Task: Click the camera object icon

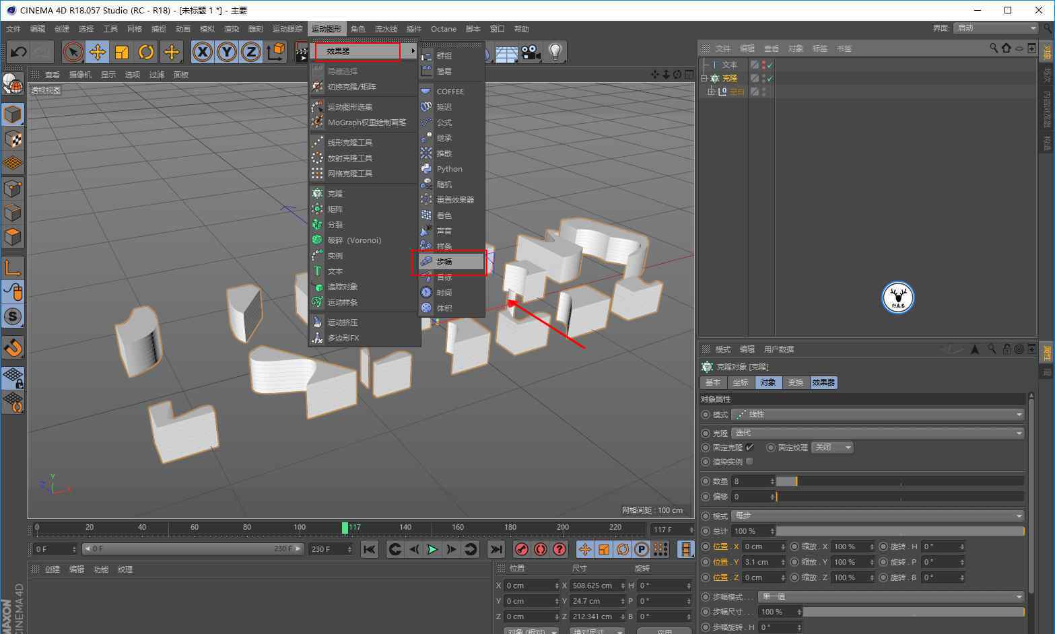Action: [531, 52]
